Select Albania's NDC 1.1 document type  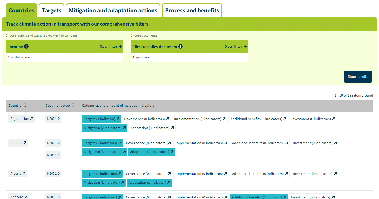click(x=53, y=155)
